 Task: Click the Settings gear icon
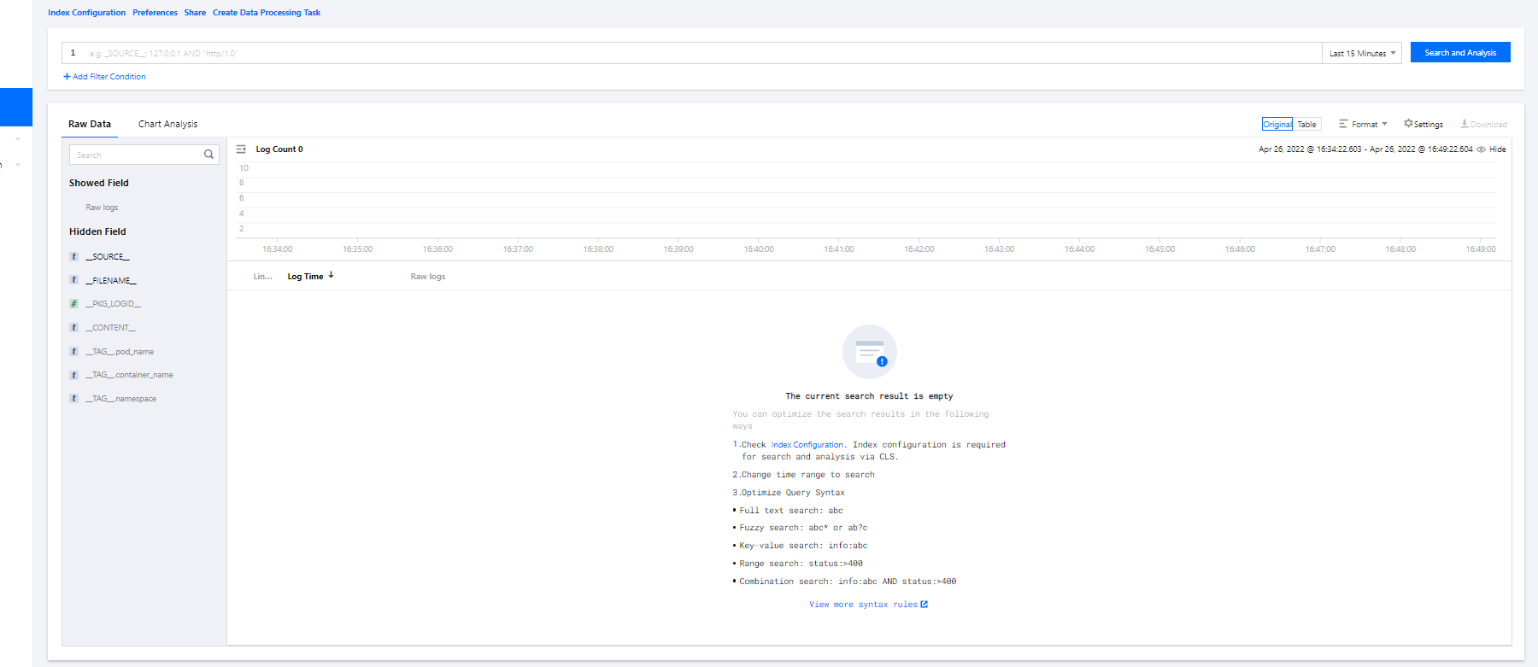pos(1408,124)
